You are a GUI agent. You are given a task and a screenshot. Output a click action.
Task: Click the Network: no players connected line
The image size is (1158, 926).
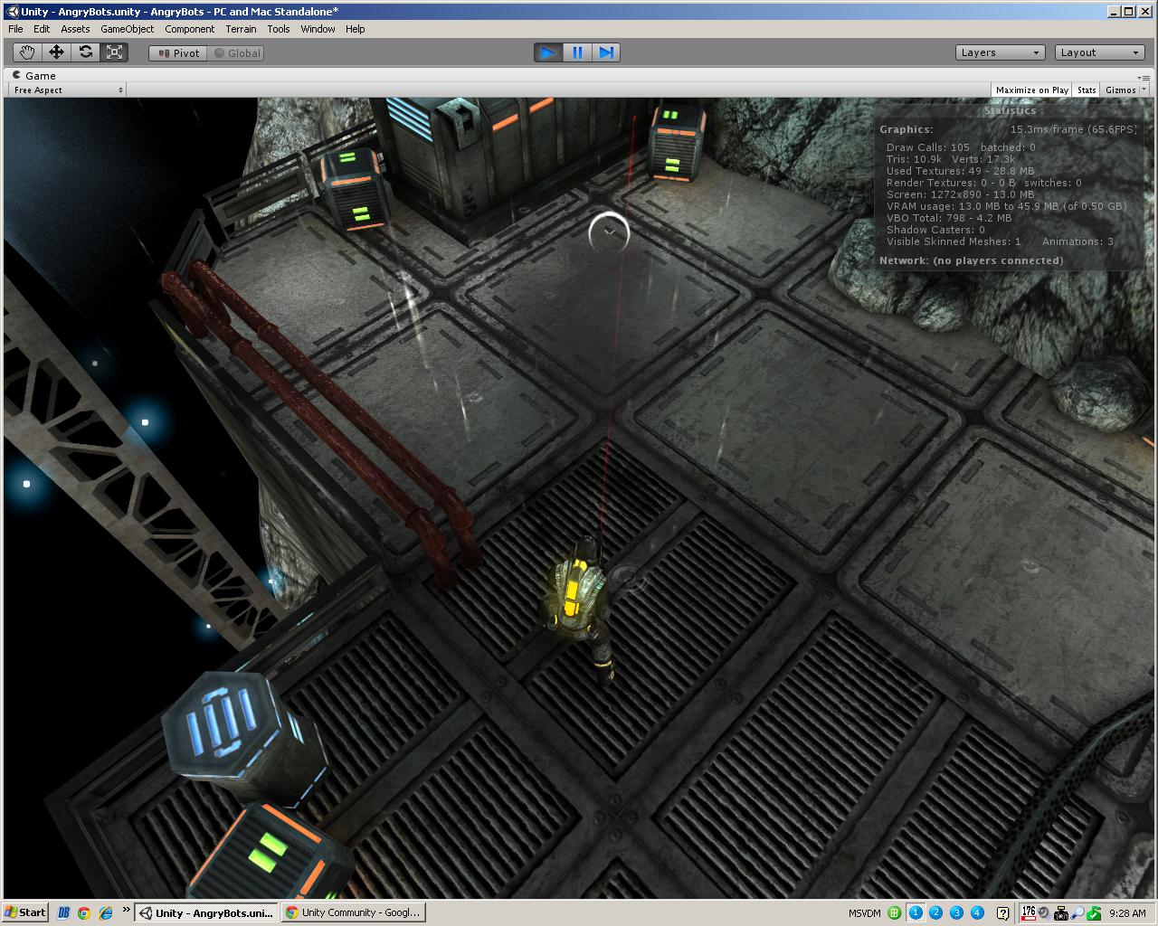[x=971, y=260]
